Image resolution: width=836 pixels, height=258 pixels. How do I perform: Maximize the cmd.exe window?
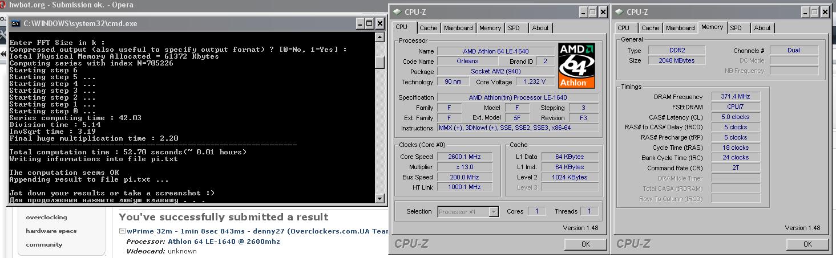[369, 23]
